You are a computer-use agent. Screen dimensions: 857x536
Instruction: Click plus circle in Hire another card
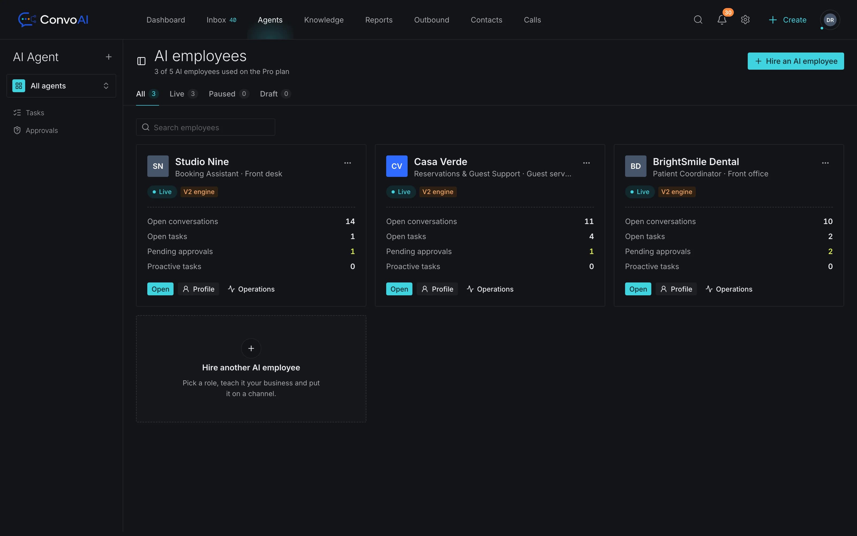(251, 348)
